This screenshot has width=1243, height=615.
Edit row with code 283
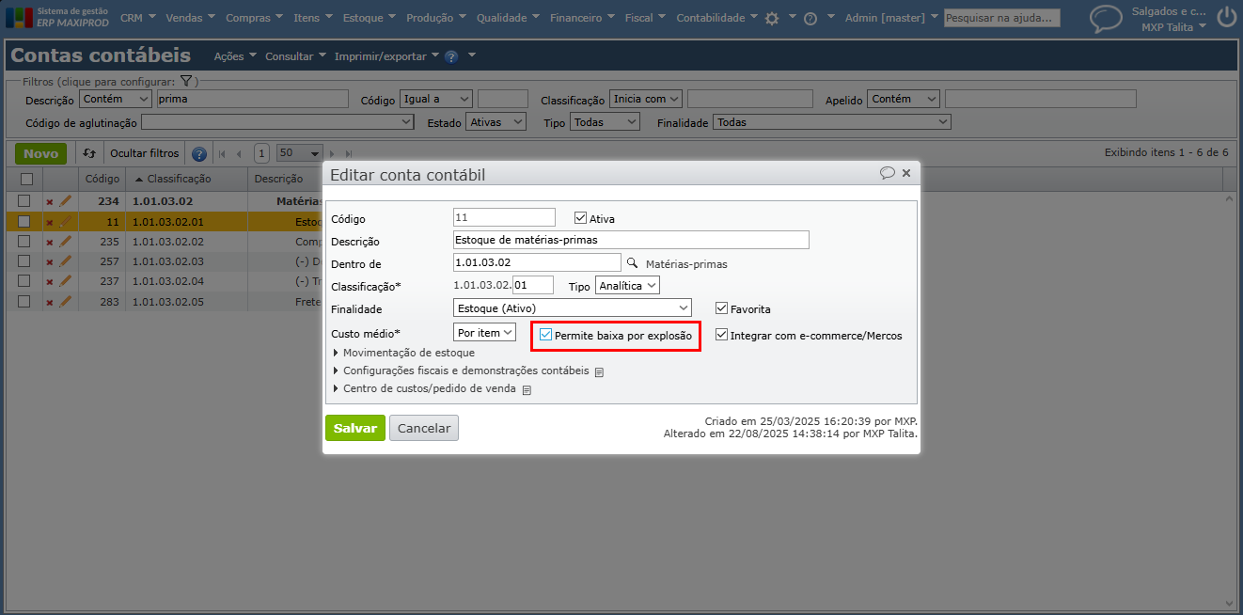coord(65,302)
